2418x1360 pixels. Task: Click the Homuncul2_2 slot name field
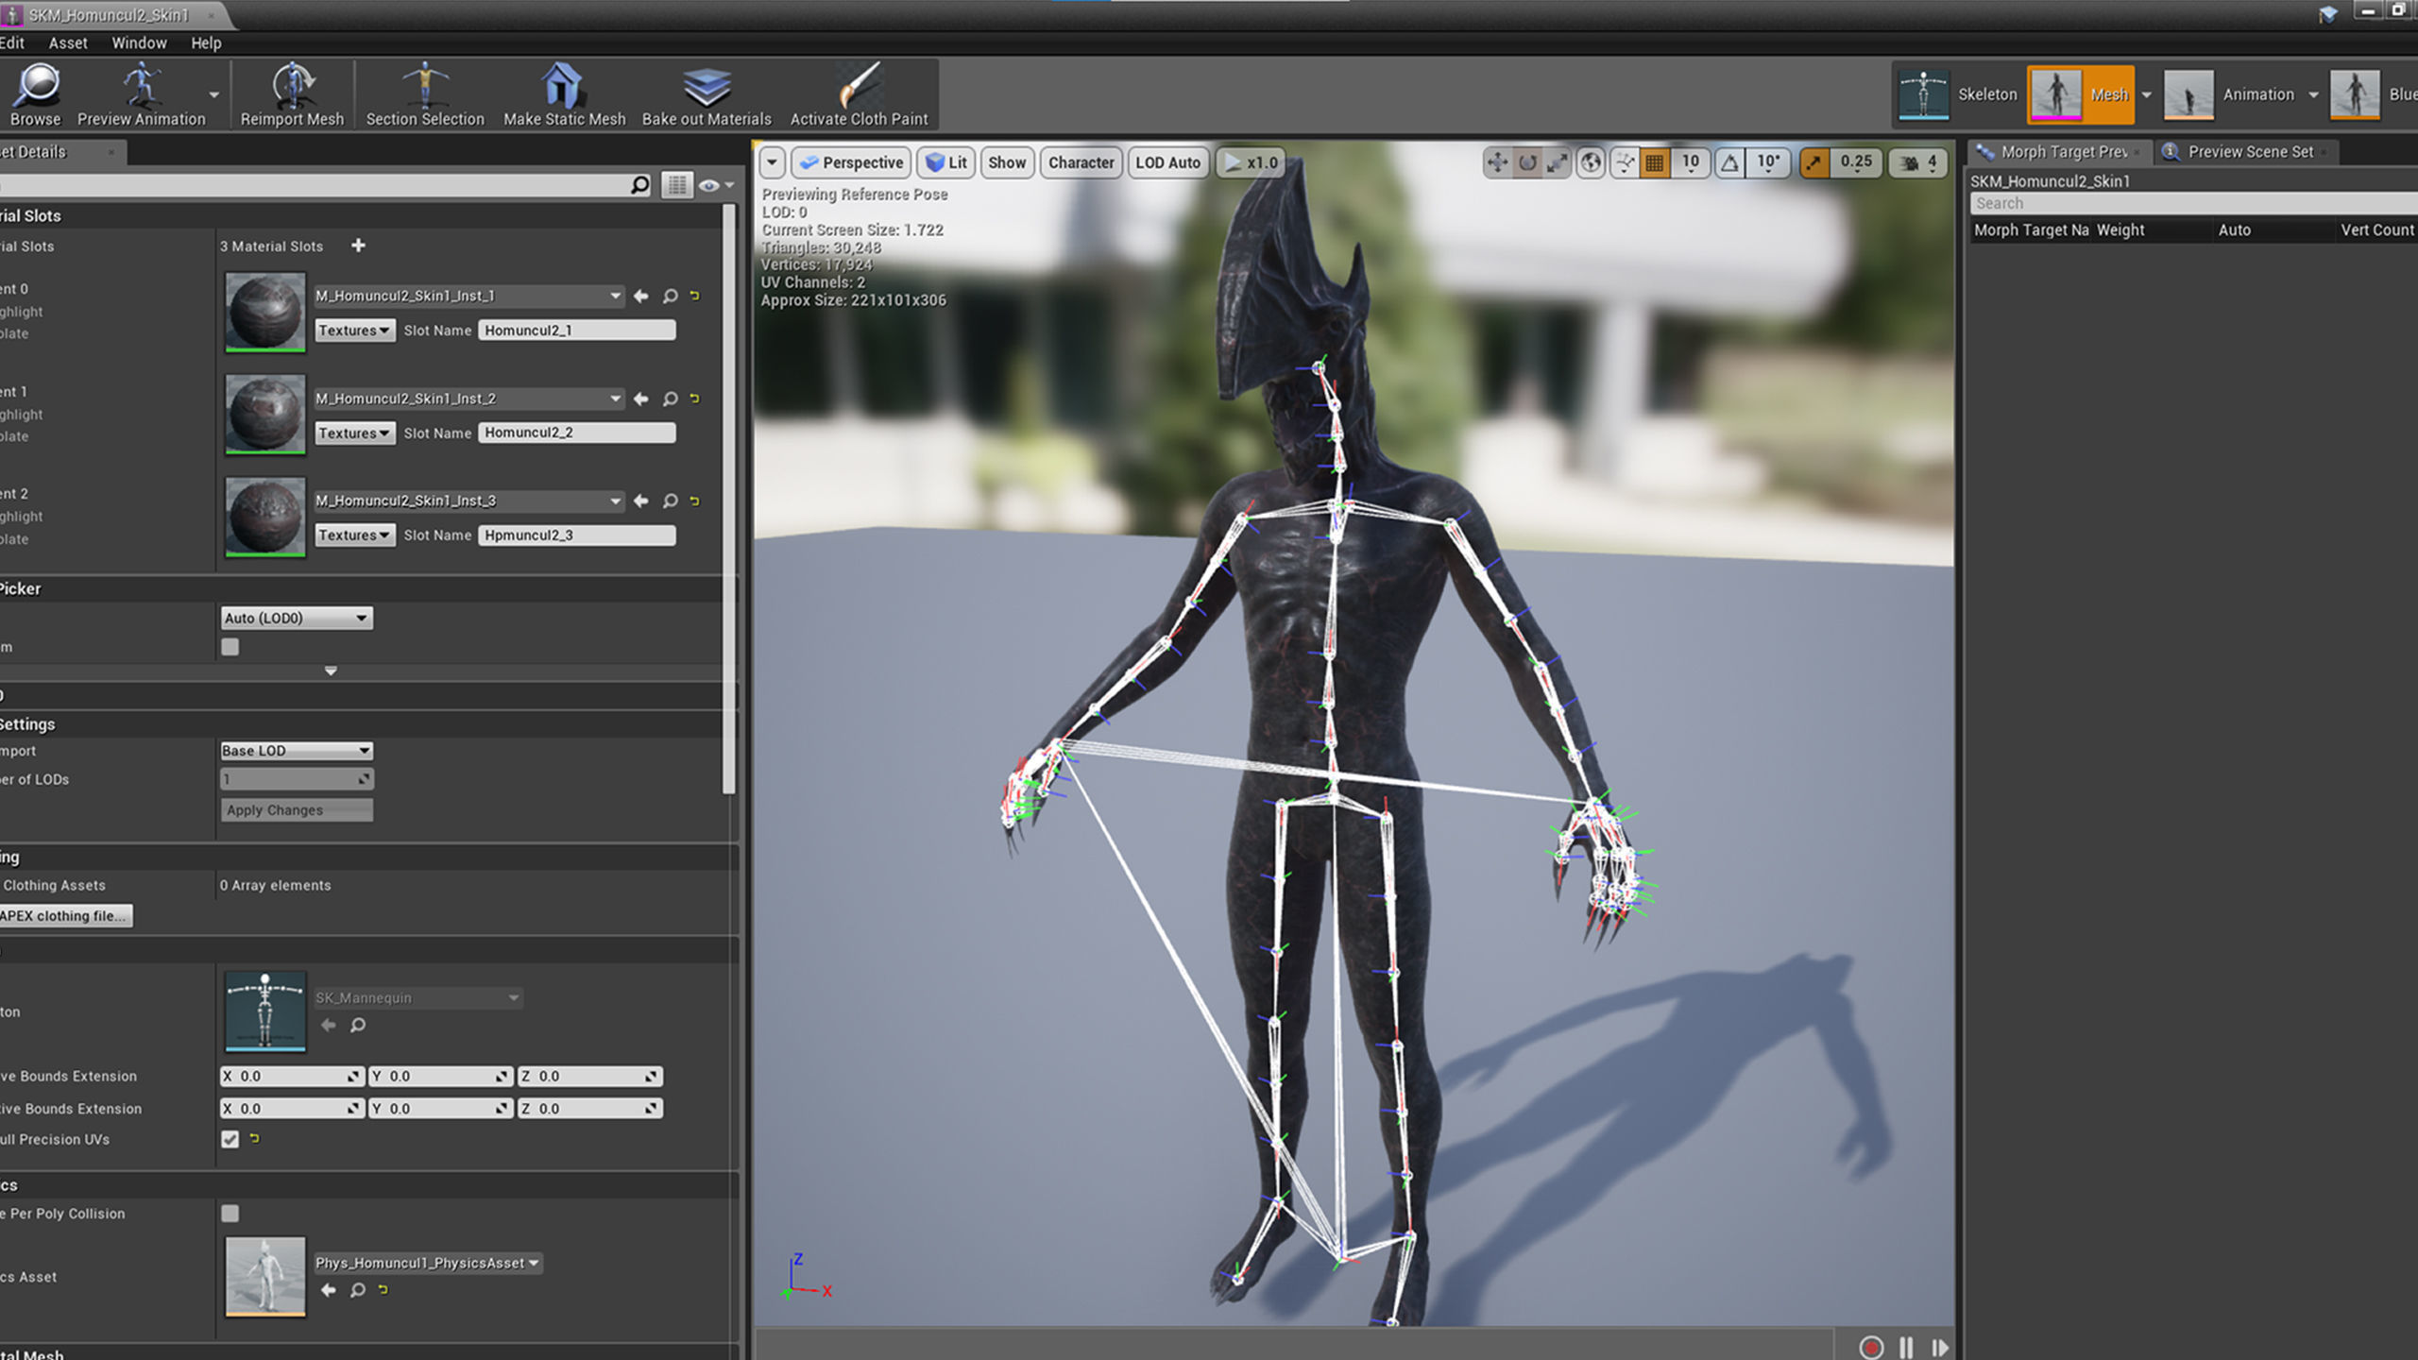tap(577, 433)
